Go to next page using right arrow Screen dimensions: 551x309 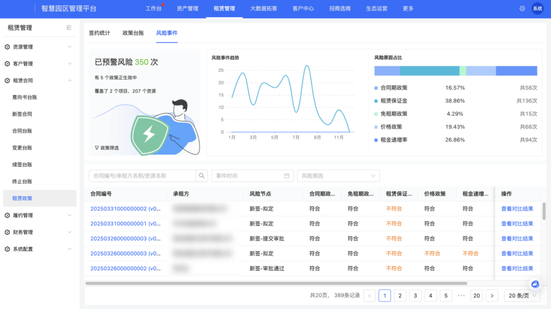492,296
